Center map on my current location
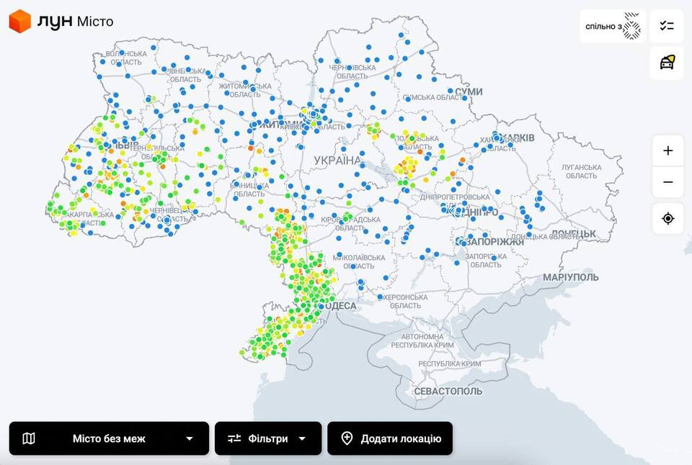Screen dimensions: 692x465 point(667,218)
